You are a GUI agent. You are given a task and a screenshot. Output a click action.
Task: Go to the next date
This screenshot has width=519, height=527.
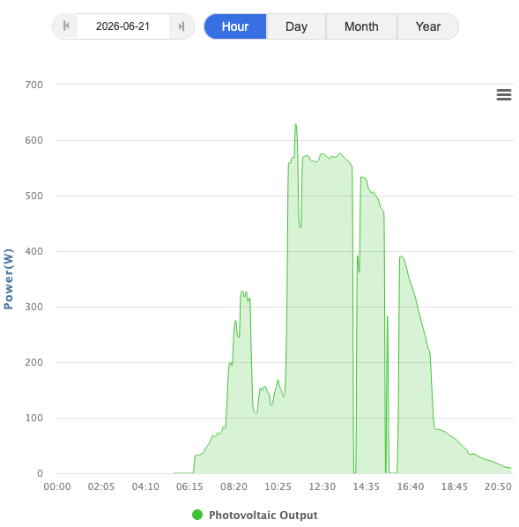(182, 26)
